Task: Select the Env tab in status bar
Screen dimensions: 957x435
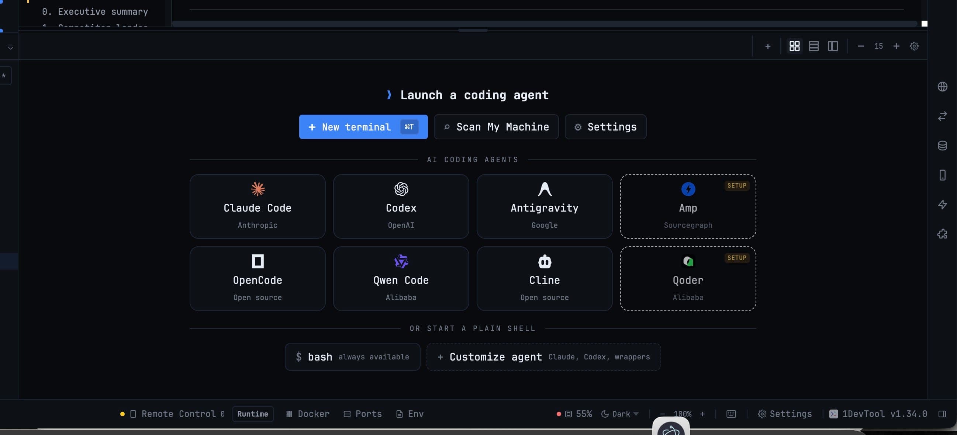Action: [x=410, y=414]
